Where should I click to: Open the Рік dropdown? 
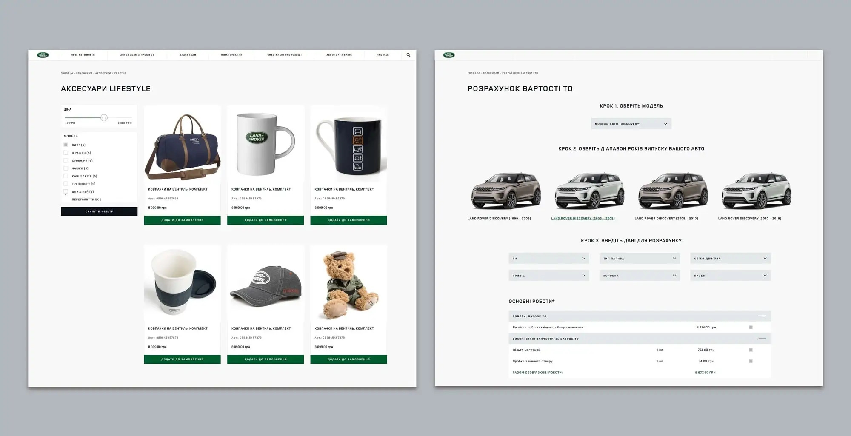[549, 259]
